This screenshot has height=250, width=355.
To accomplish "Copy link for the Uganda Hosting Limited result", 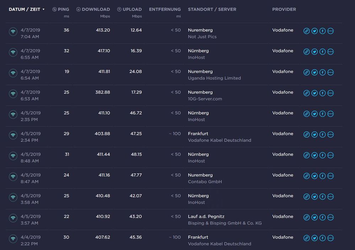I will [x=307, y=72].
